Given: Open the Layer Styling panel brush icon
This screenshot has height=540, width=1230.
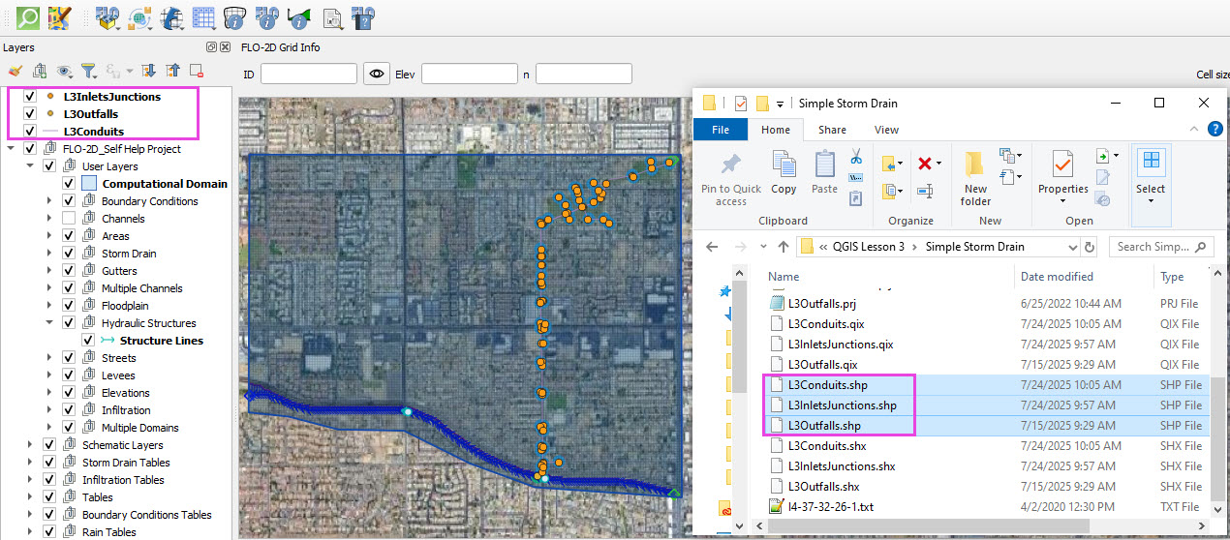Looking at the screenshot, I should 15,71.
